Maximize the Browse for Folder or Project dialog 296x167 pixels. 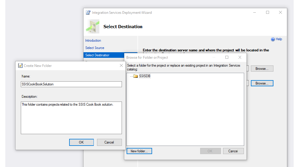click(227, 57)
